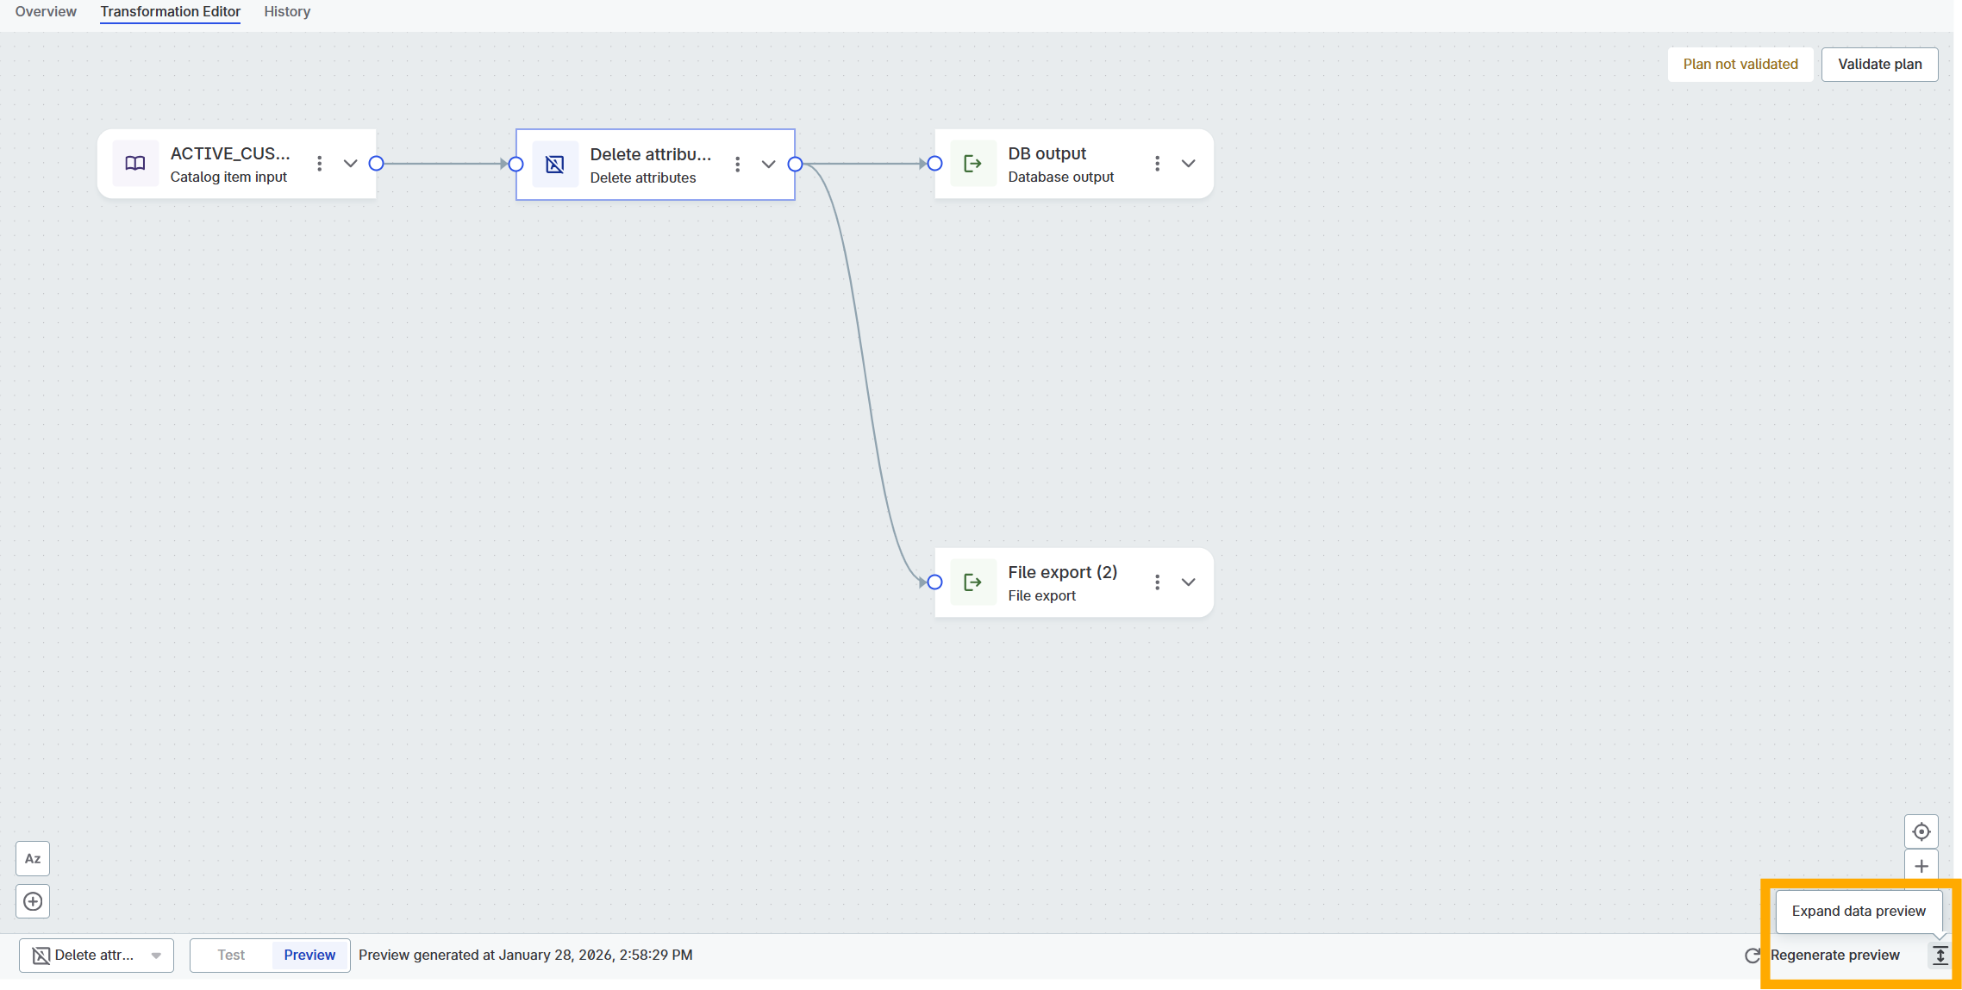
Task: Click the Catalog item input book icon
Action: pyautogui.click(x=135, y=164)
